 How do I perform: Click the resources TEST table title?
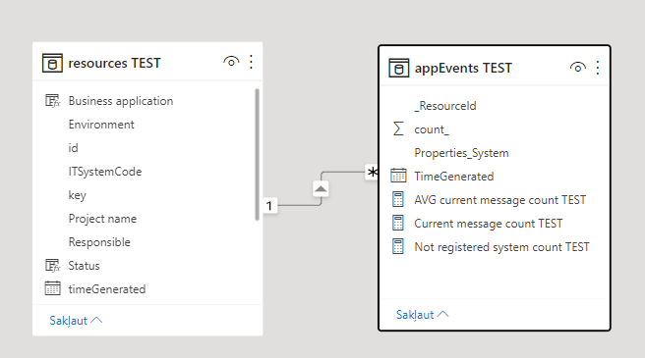click(x=114, y=63)
